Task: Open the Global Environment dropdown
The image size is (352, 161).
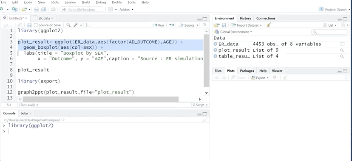Action: tap(233, 32)
